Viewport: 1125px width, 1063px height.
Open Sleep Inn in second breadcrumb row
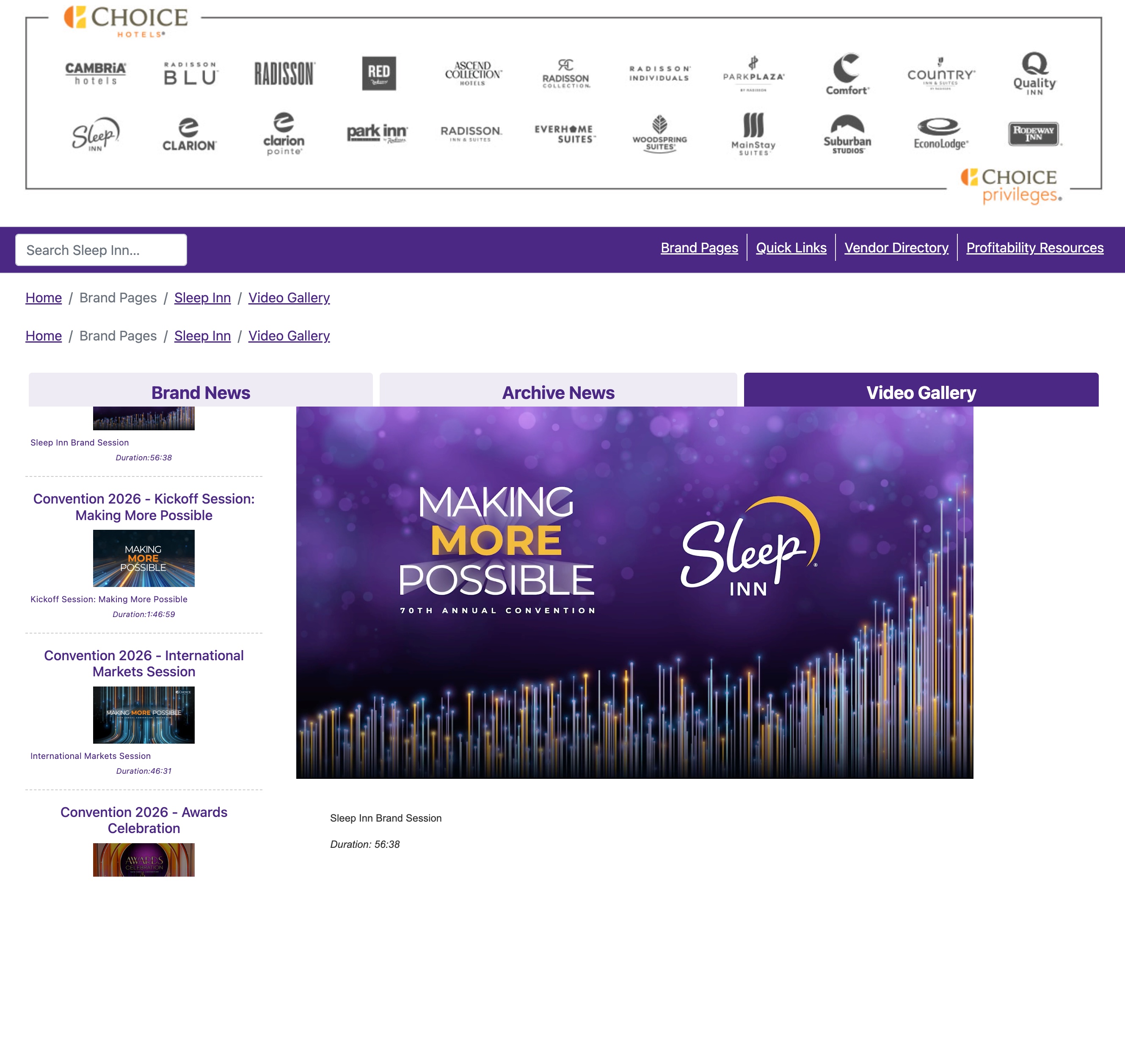click(202, 335)
